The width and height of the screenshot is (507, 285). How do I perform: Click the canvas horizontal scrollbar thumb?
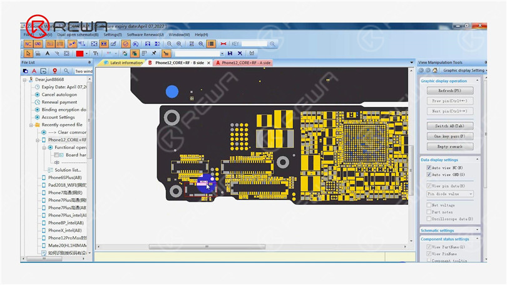pyautogui.click(x=207, y=247)
